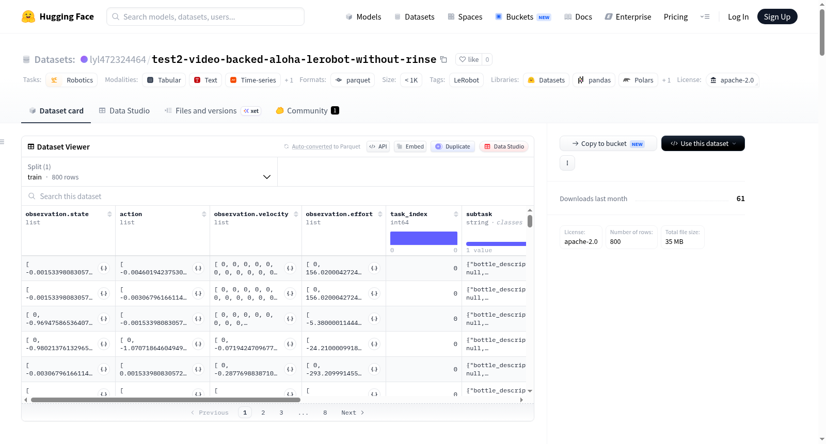Copy dataset name with copy icon

click(443, 59)
